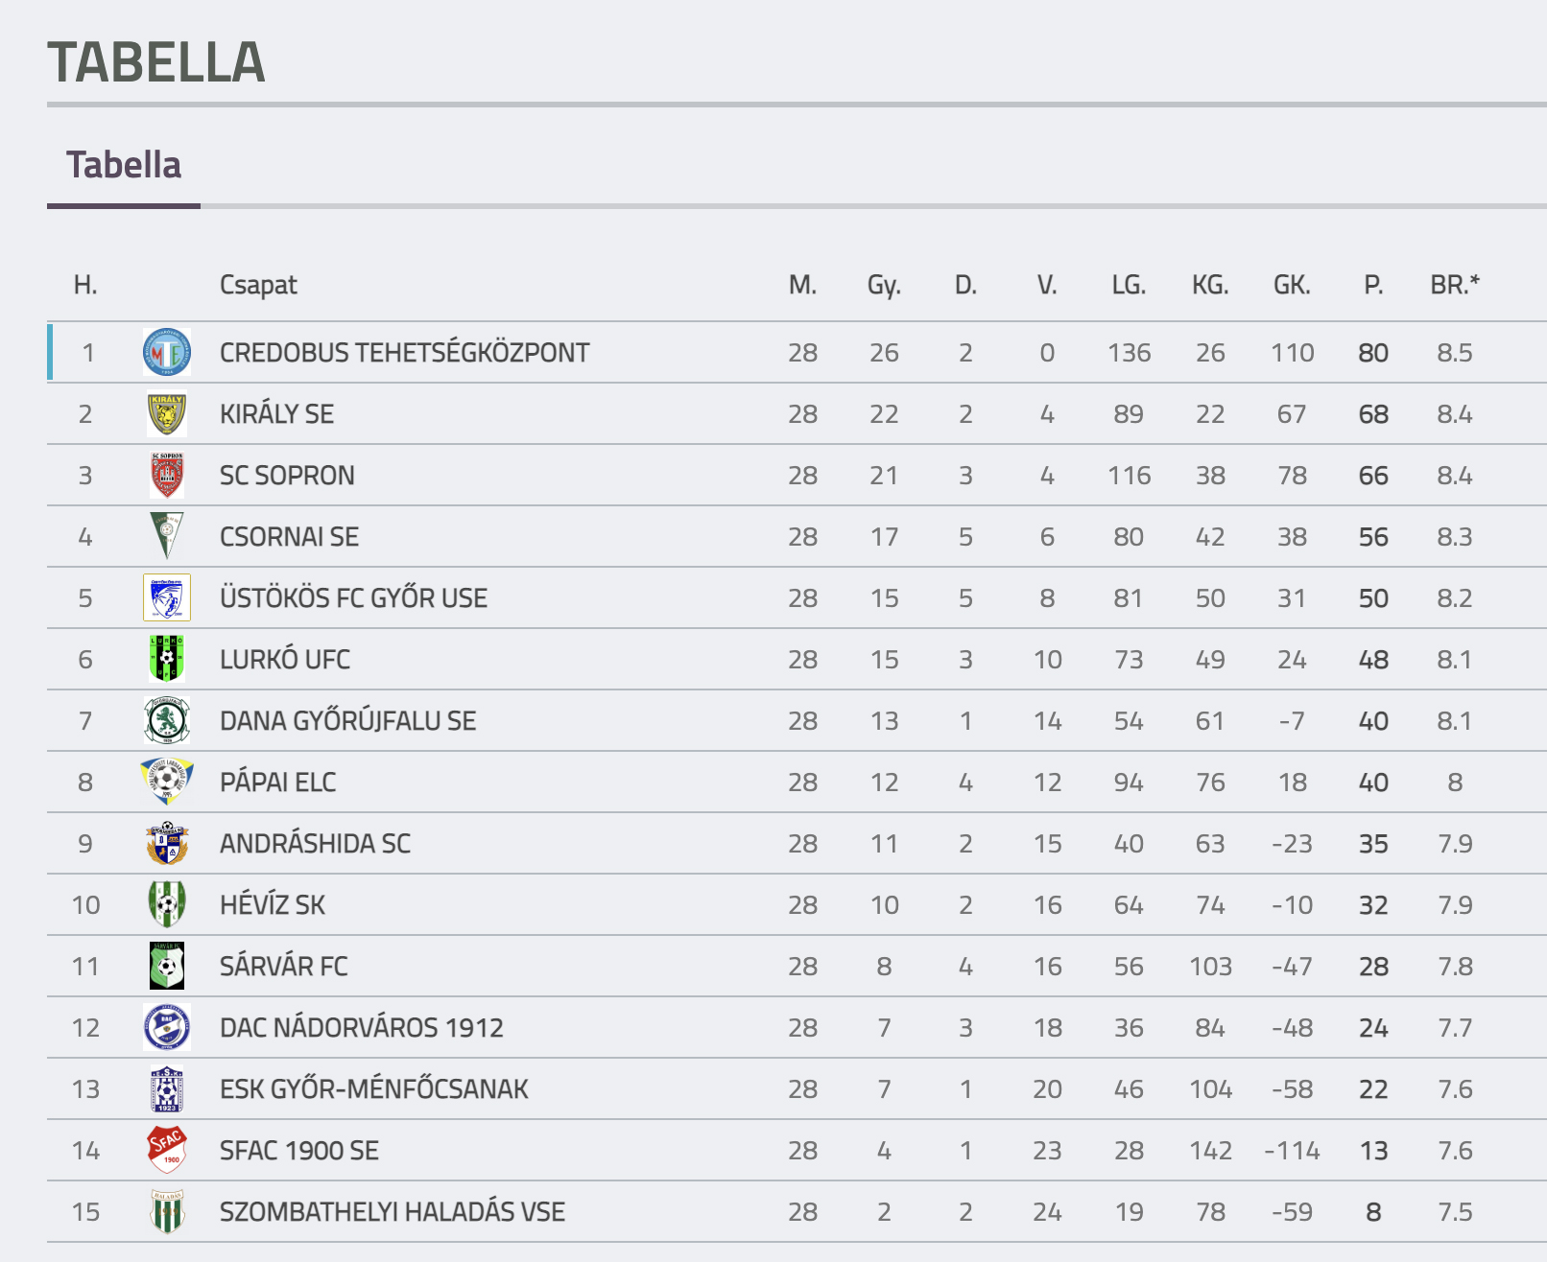Click the Csornai SE pennant logo
This screenshot has height=1262, width=1547.
coord(167,536)
